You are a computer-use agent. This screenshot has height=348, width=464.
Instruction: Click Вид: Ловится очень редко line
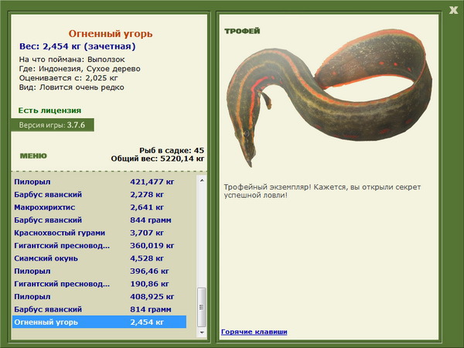tap(71, 87)
